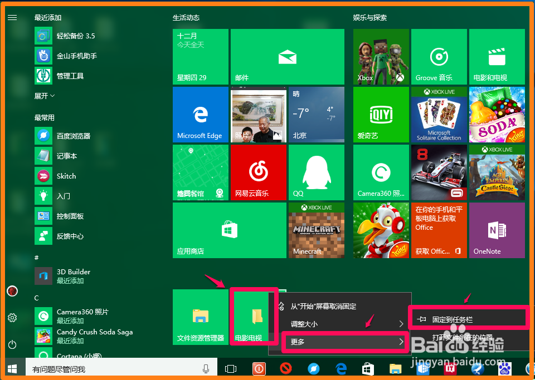
Task: Click the 生活动态 group title
Action: click(x=186, y=18)
